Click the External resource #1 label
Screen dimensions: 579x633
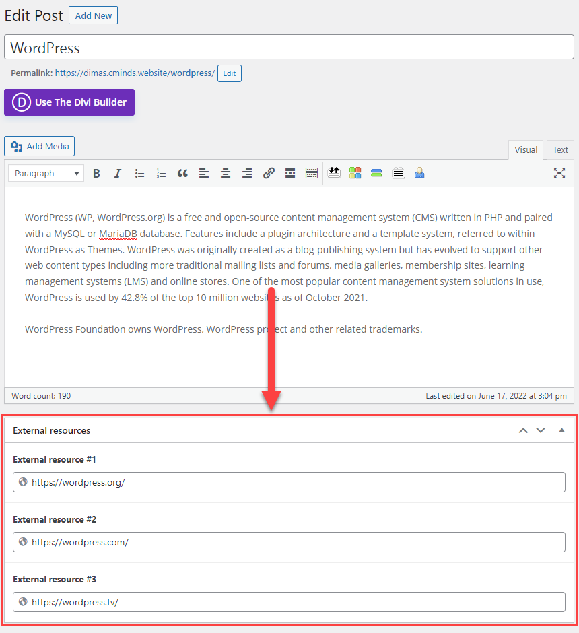[x=55, y=459]
